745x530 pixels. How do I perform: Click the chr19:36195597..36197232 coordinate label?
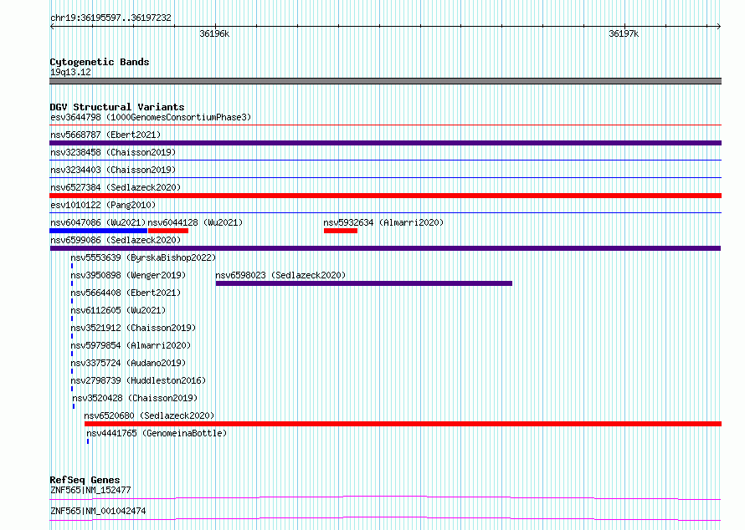(x=110, y=18)
